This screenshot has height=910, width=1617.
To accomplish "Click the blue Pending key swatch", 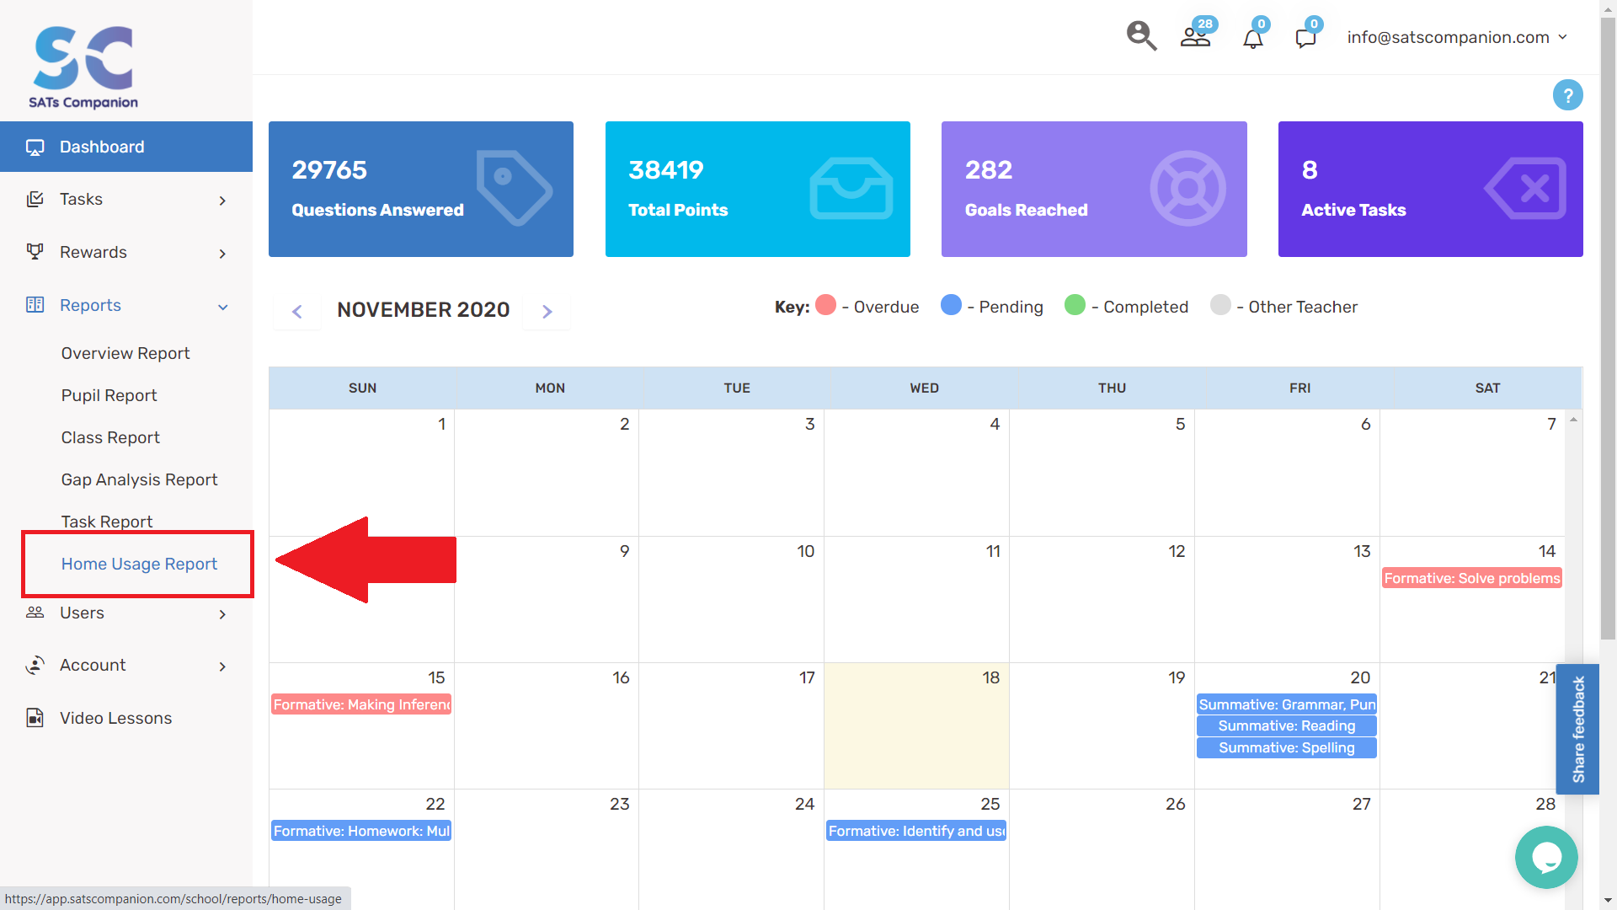I will coord(951,305).
